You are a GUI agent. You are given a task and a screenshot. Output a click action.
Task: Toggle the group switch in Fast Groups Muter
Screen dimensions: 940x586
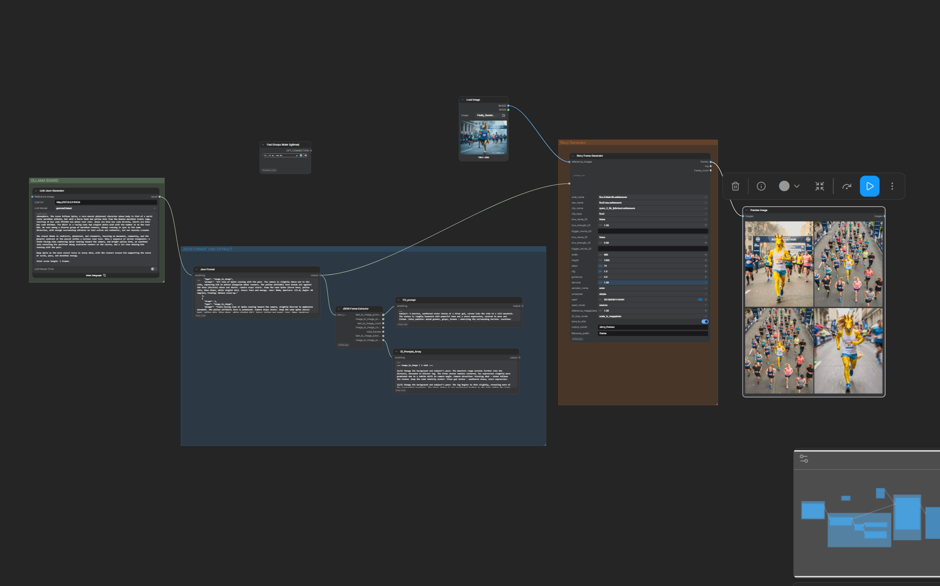(x=301, y=155)
